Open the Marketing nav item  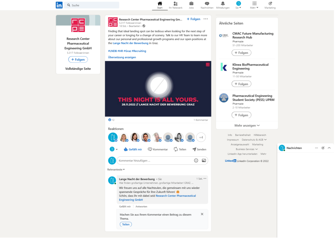pos(270,5)
